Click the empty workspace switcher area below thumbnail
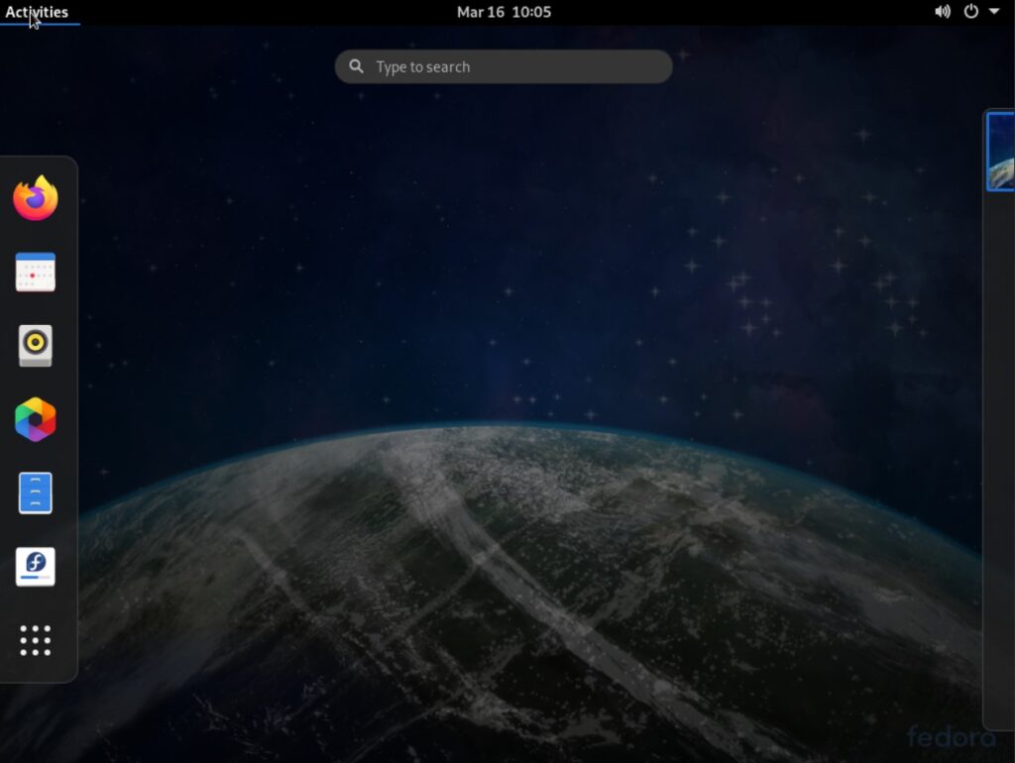 (x=999, y=446)
